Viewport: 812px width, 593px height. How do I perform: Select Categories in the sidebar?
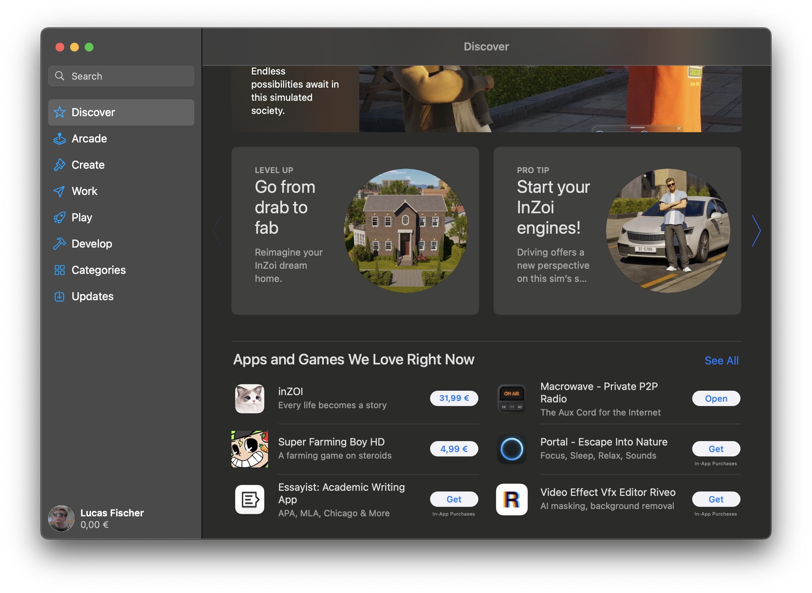tap(98, 270)
